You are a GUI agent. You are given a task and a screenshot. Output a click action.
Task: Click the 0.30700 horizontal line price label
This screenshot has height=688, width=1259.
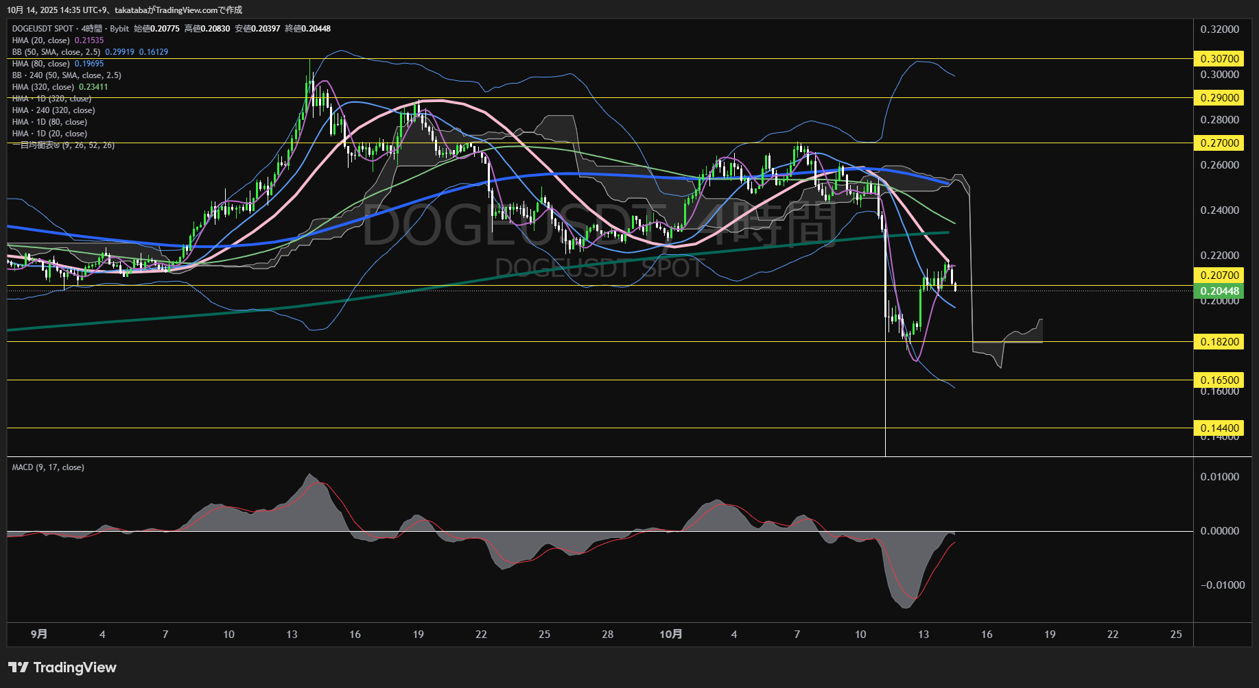(1219, 59)
